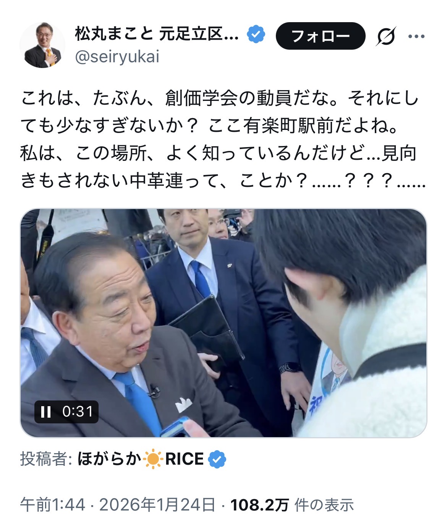This screenshot has width=447, height=530.
Task: Click the last post text line about 中革連
Action: [x=223, y=181]
